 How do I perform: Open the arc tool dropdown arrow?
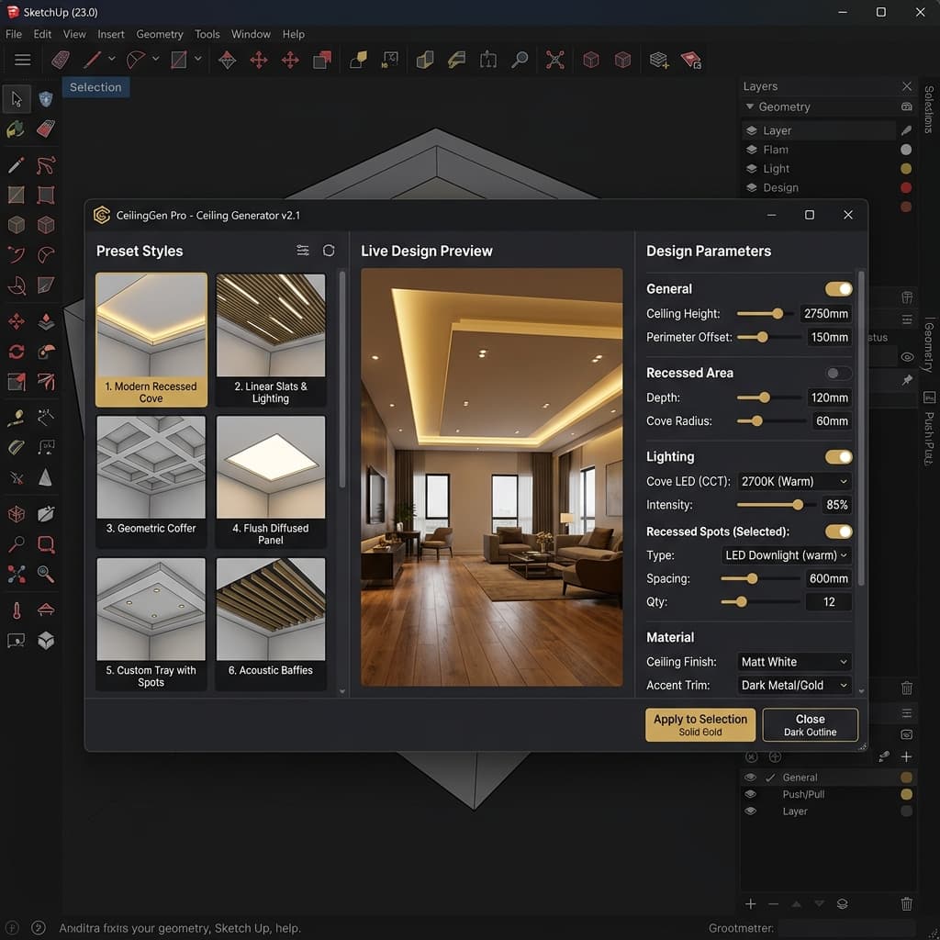point(155,59)
